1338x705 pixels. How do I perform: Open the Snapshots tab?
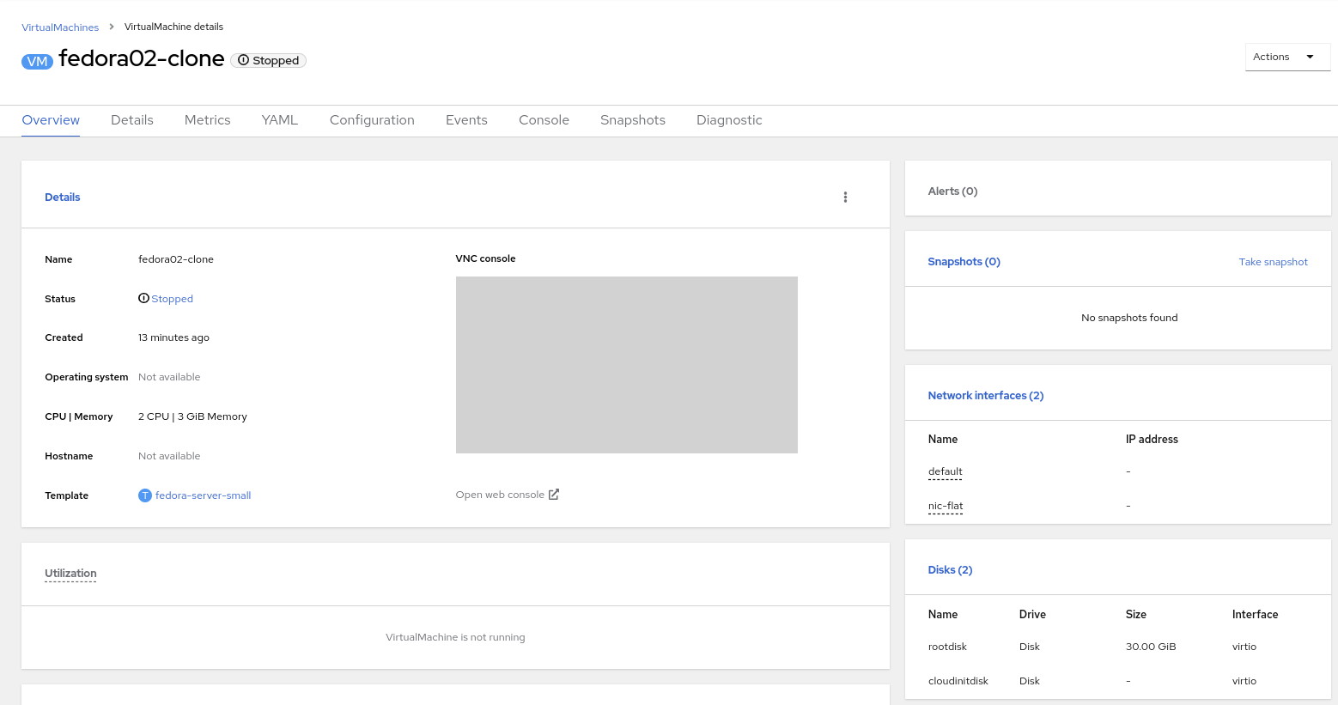pos(632,120)
